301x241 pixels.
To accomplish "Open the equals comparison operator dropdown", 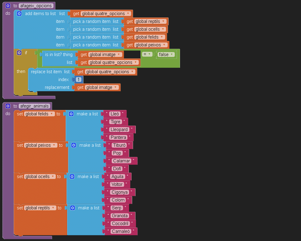I will [149, 54].
